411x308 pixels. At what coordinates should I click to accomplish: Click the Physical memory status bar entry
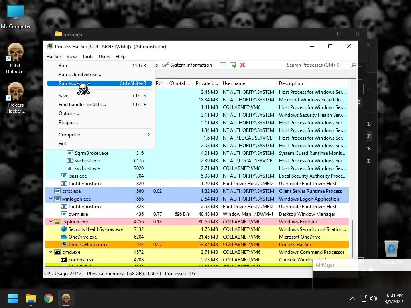(124, 274)
